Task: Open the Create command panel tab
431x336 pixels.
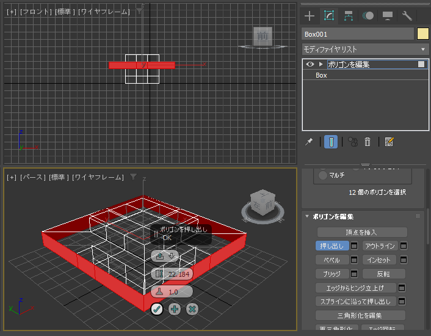Action: click(310, 16)
